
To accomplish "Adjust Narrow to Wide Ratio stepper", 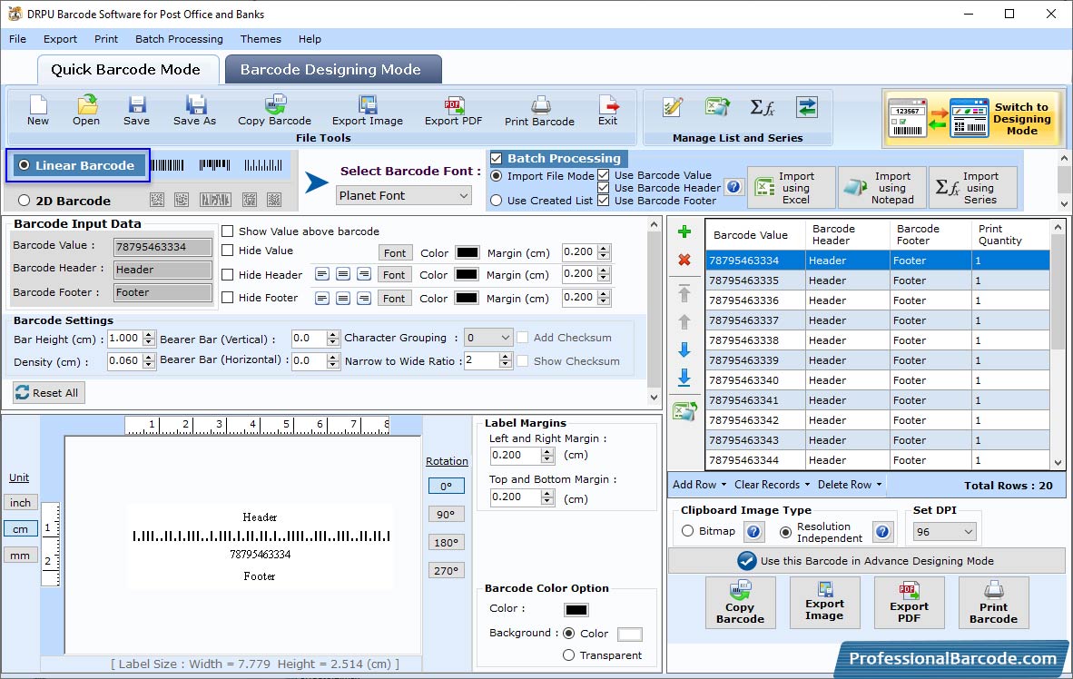I will (x=505, y=360).
